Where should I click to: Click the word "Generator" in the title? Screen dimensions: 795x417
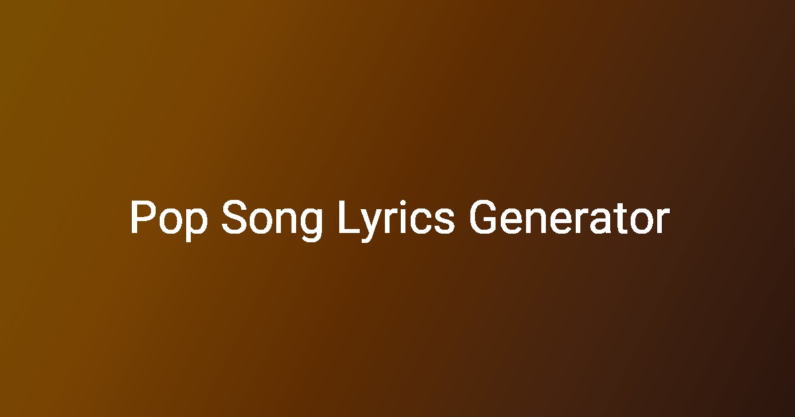point(569,219)
